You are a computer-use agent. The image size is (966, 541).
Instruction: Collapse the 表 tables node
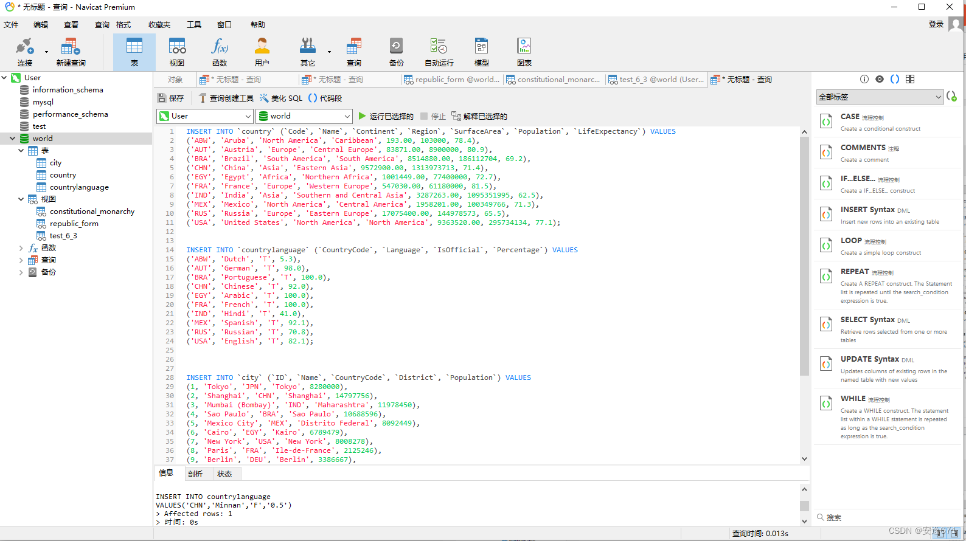(21, 151)
